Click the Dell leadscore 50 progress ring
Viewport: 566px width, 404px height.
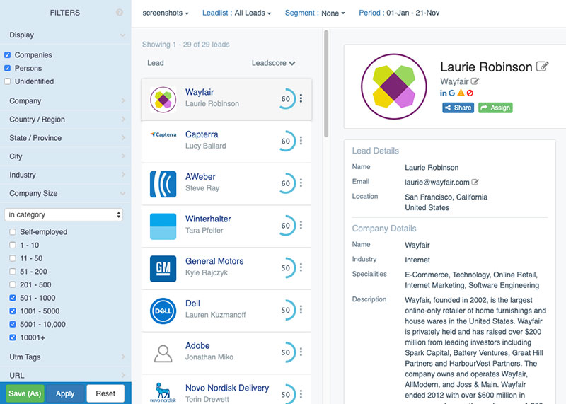[x=286, y=310]
